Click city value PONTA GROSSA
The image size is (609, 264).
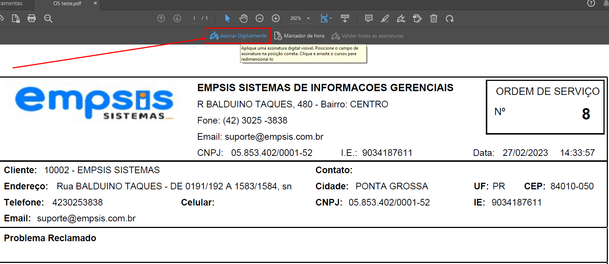tap(392, 186)
